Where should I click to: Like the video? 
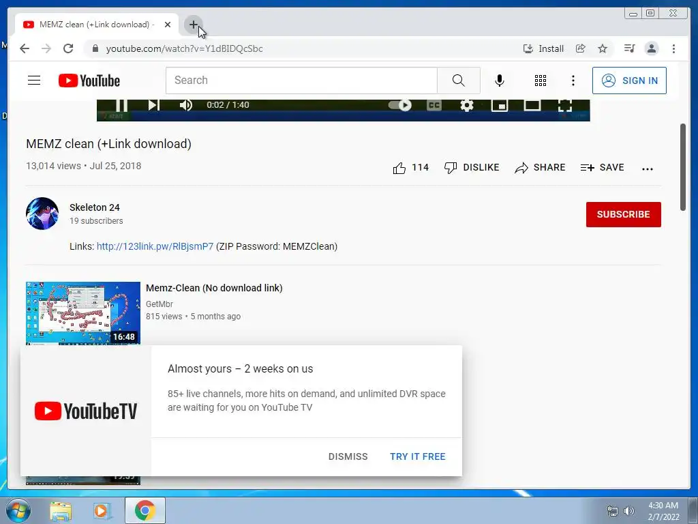410,168
